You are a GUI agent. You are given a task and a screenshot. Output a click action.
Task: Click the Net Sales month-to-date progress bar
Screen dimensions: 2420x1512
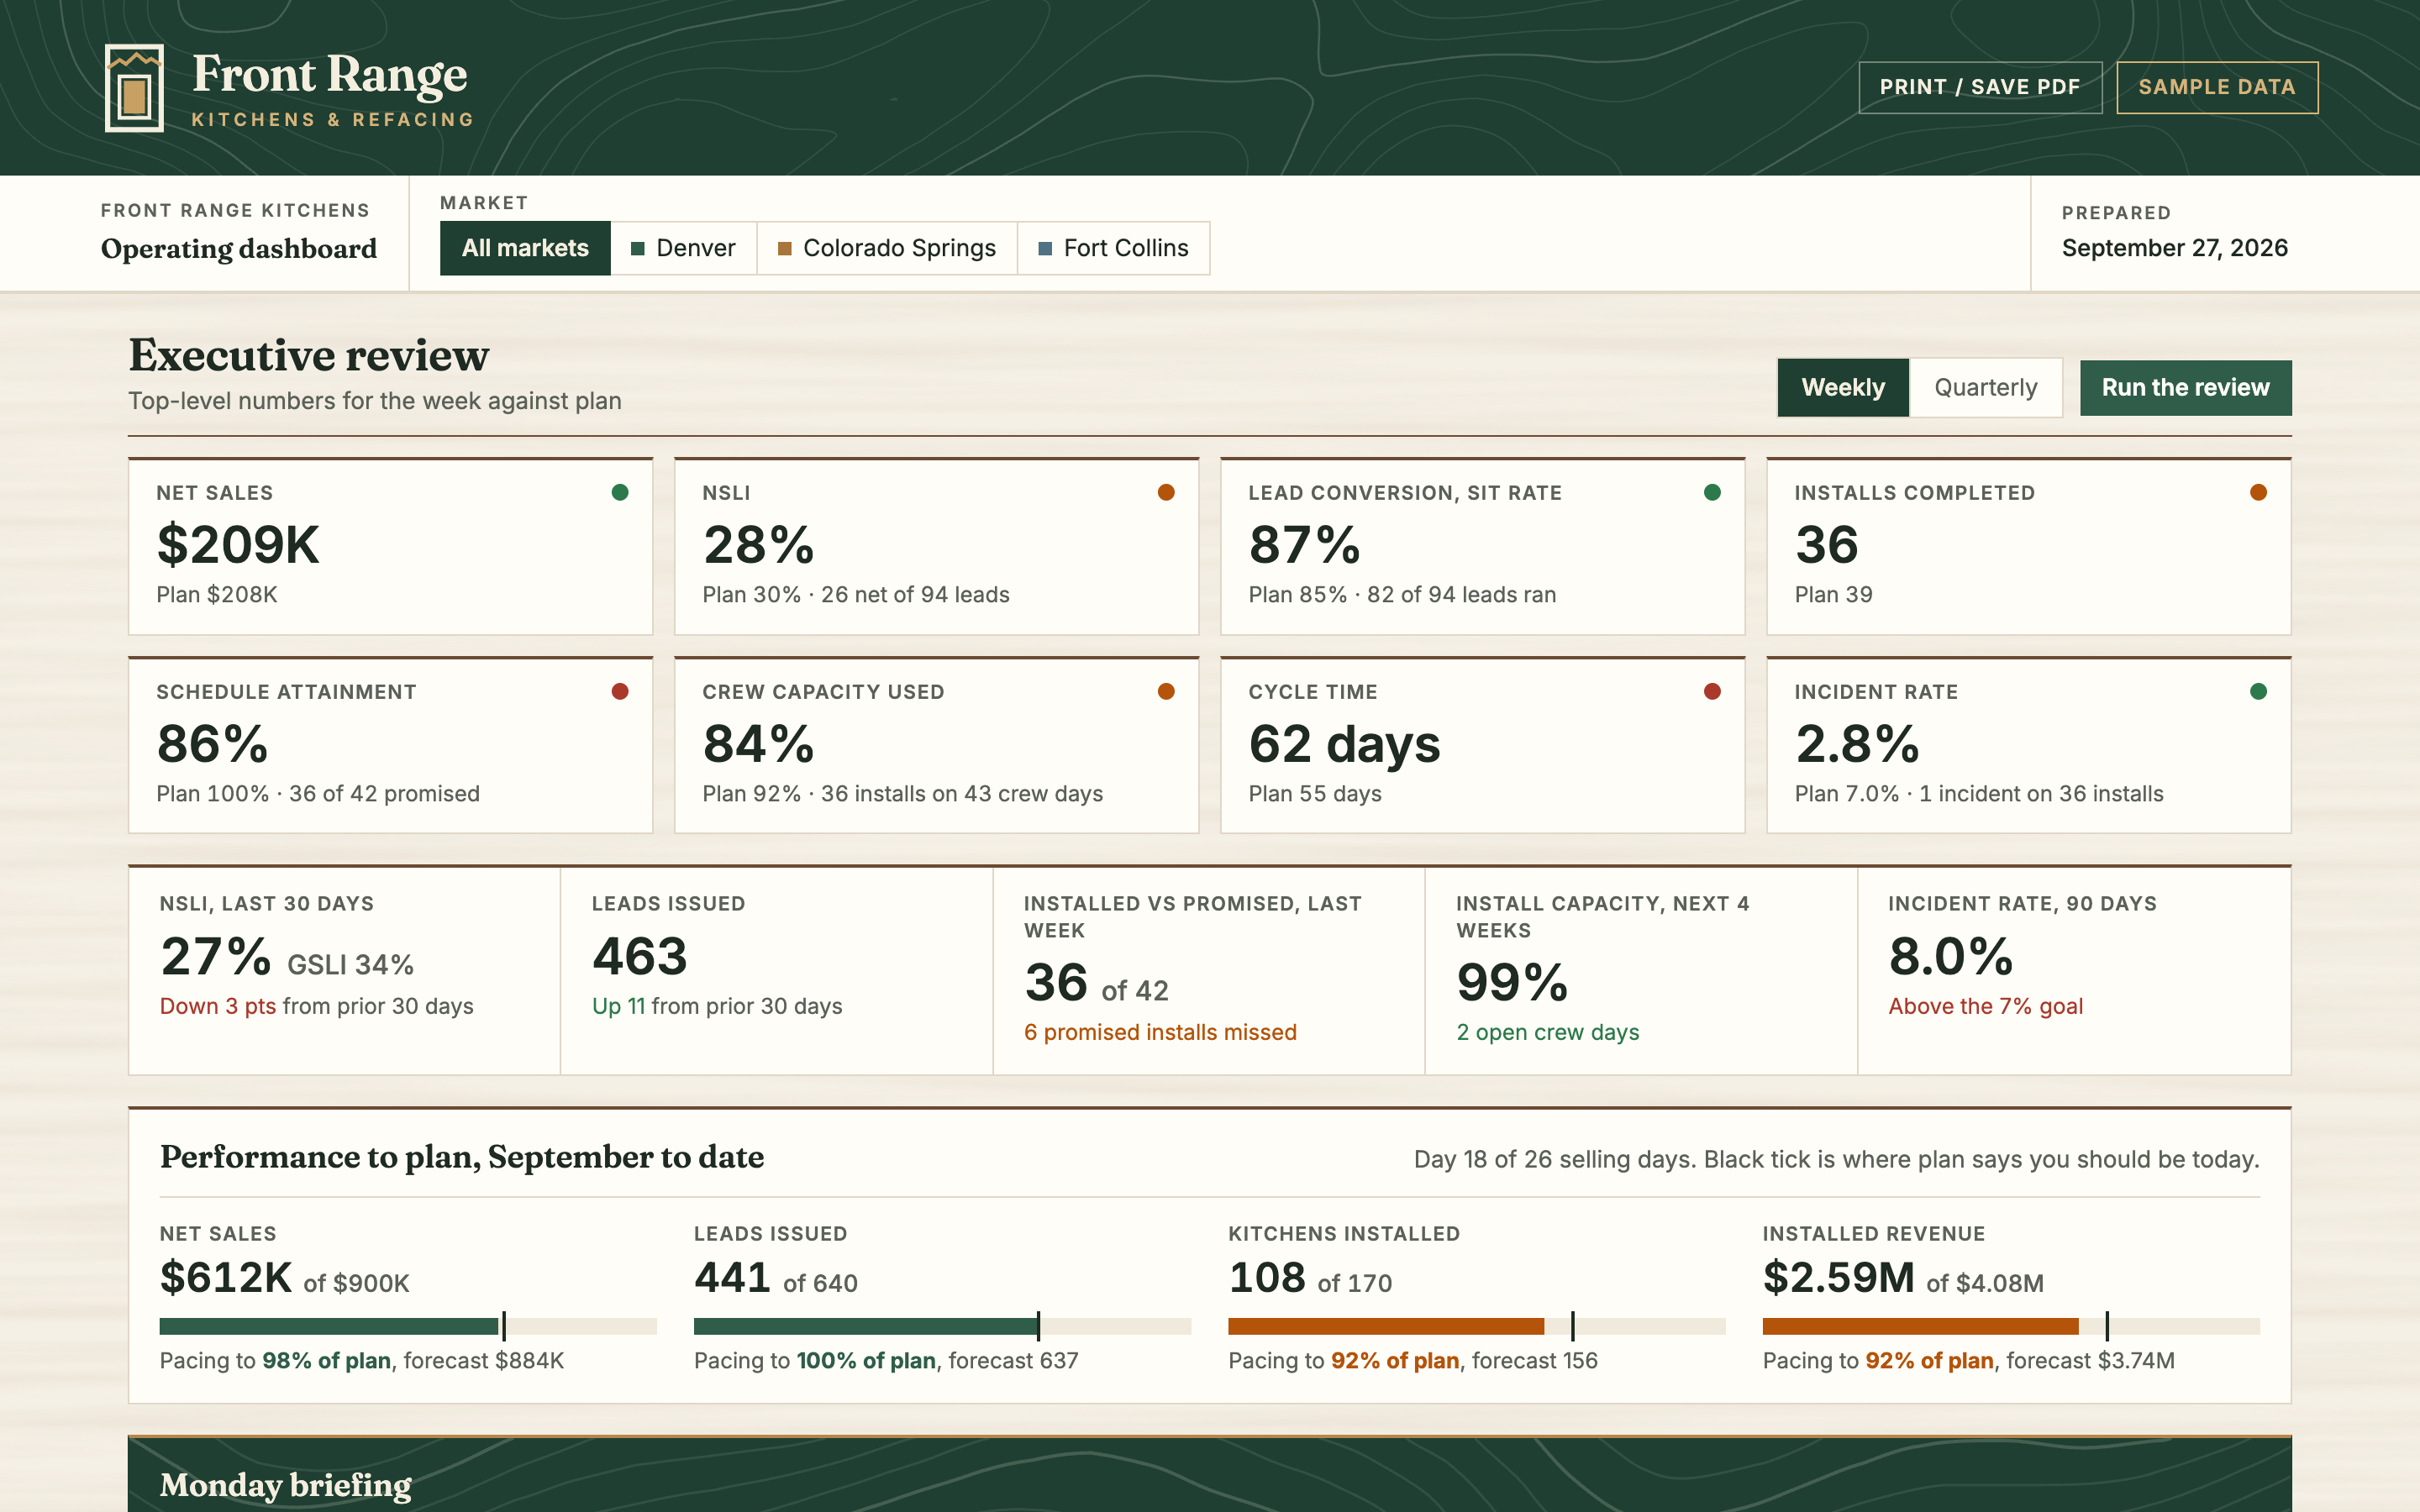[408, 1327]
